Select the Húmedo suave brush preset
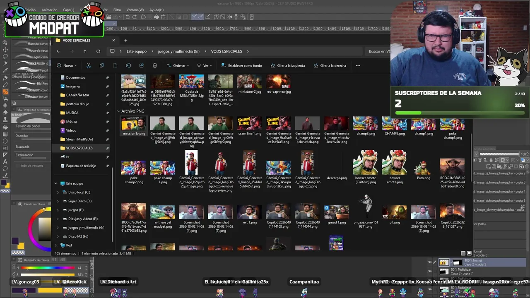 click(31, 44)
